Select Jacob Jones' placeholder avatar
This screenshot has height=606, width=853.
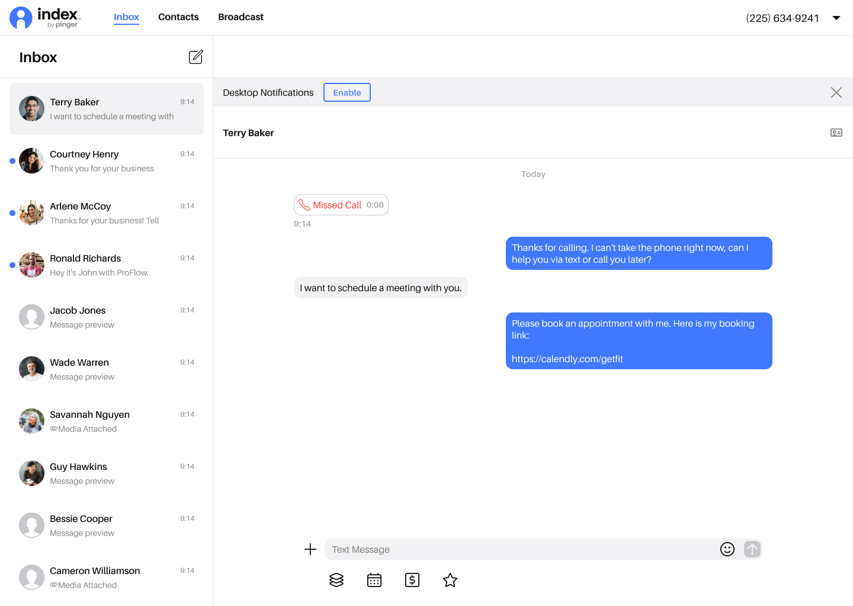point(32,317)
